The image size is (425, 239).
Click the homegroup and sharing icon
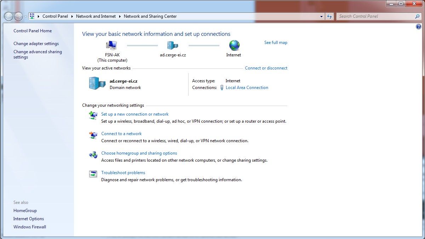[x=93, y=155]
